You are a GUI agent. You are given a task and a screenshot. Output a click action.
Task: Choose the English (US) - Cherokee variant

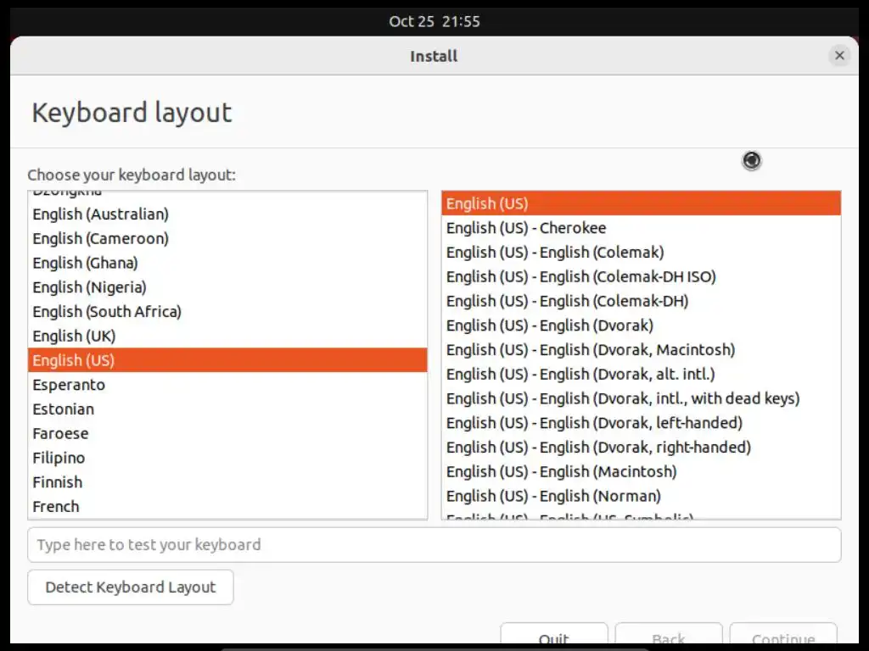coord(642,227)
